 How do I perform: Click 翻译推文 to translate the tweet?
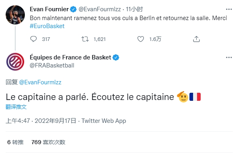[x=16, y=107]
